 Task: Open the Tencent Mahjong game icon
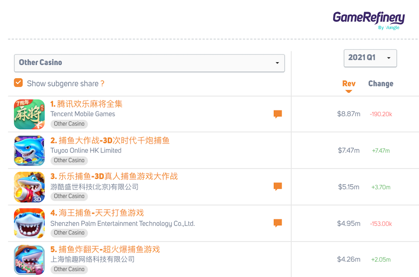pos(29,114)
